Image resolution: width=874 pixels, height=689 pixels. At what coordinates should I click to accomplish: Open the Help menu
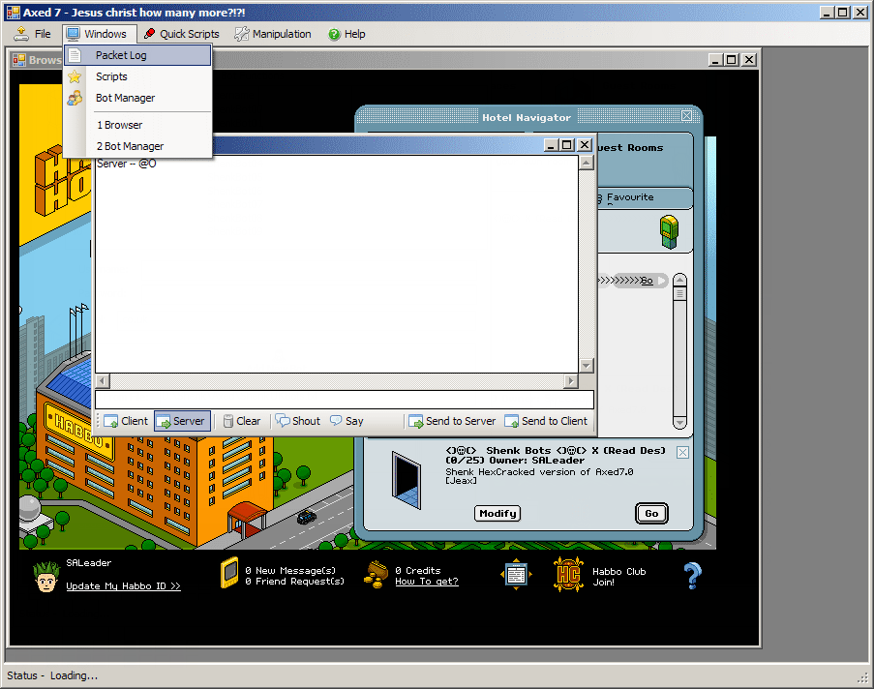(347, 34)
